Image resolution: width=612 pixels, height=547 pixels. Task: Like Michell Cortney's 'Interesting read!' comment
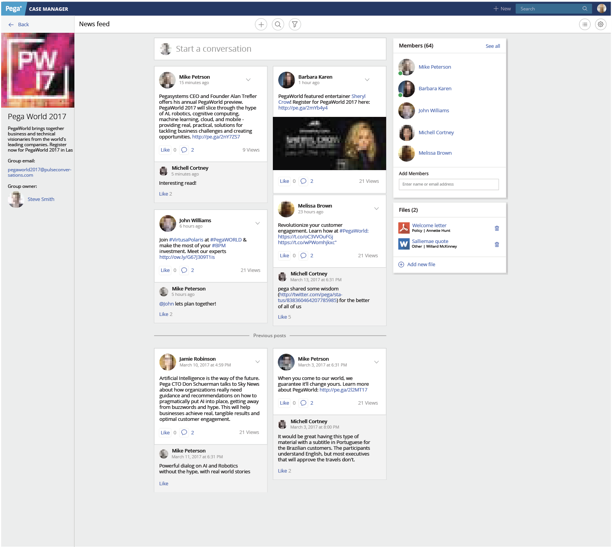[x=163, y=194]
